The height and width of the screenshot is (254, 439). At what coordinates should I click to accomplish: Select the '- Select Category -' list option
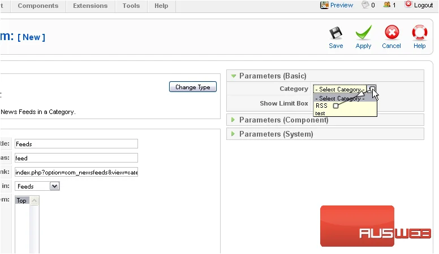345,98
